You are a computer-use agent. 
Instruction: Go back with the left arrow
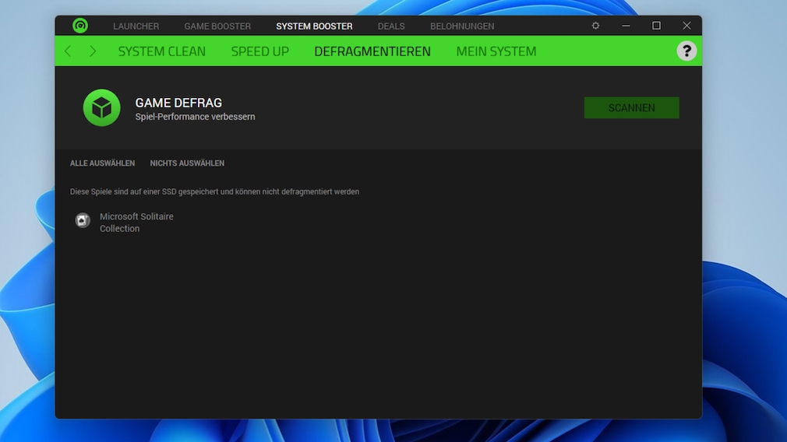[x=68, y=51]
